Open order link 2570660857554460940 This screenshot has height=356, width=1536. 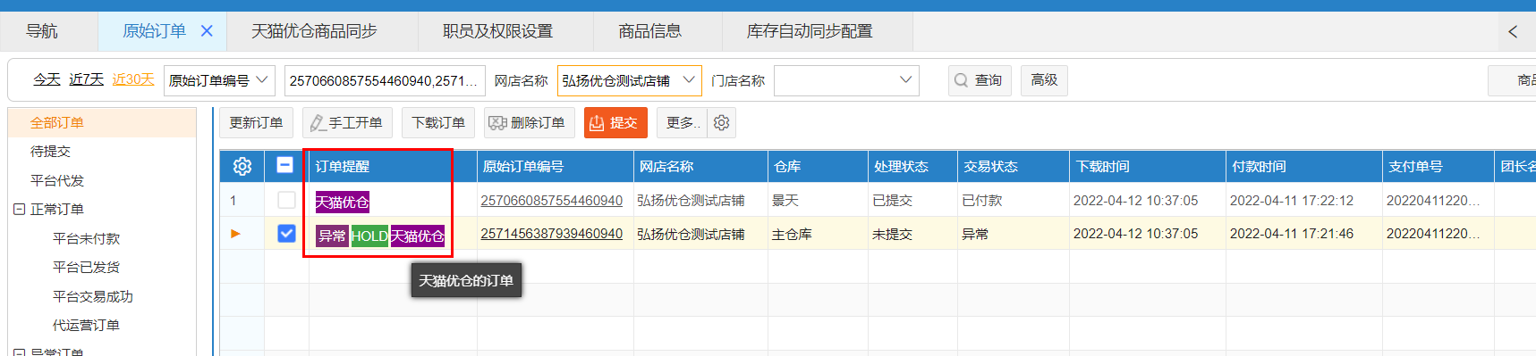pos(551,201)
